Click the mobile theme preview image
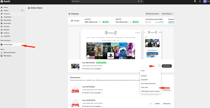 [152, 44]
